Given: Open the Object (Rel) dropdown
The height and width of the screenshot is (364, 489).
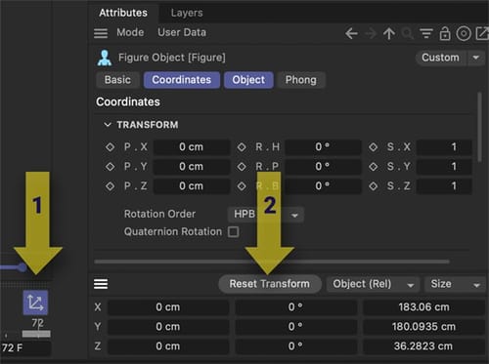Looking at the screenshot, I should (x=374, y=284).
